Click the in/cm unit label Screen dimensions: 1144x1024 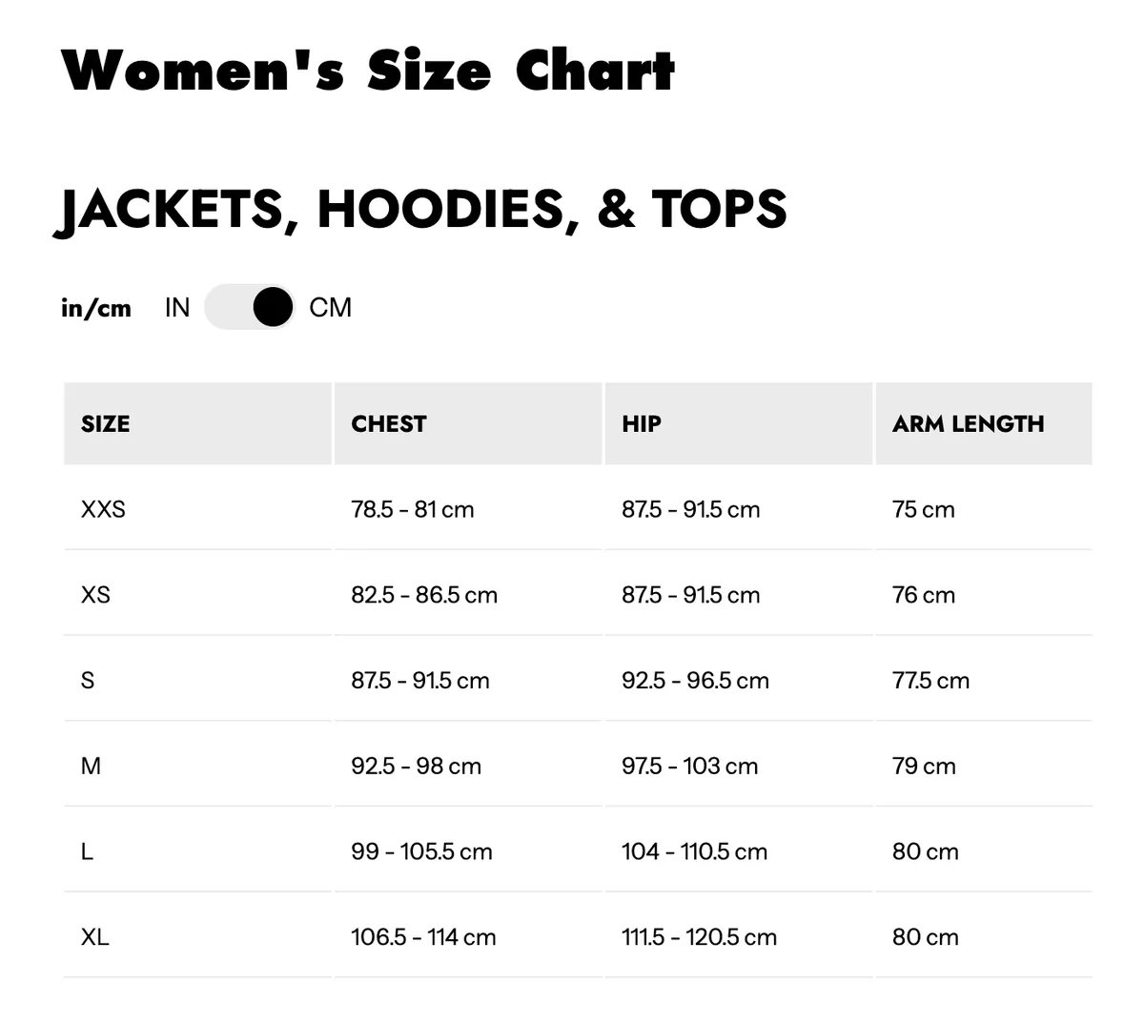95,307
